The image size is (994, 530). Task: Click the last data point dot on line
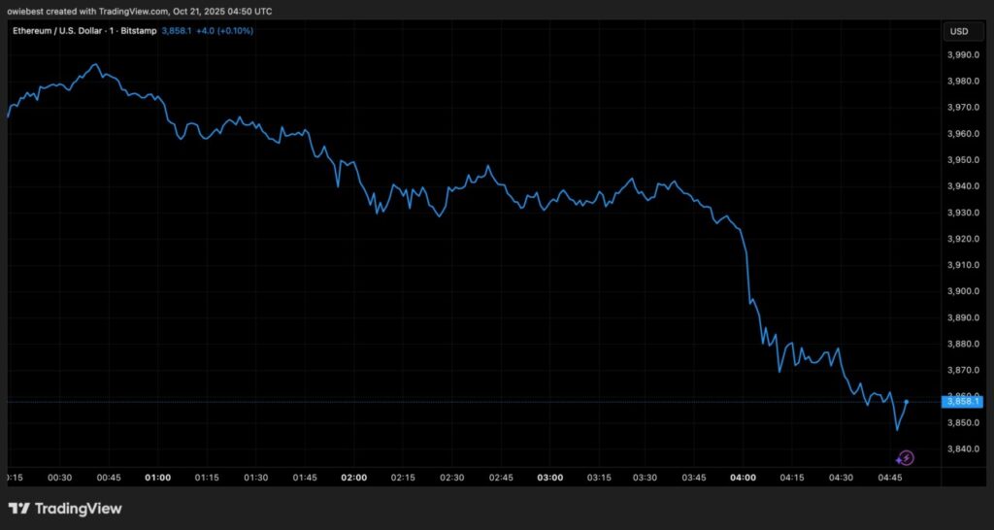point(907,401)
